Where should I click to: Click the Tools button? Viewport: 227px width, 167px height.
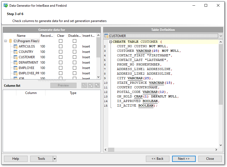pyautogui.click(x=41, y=159)
